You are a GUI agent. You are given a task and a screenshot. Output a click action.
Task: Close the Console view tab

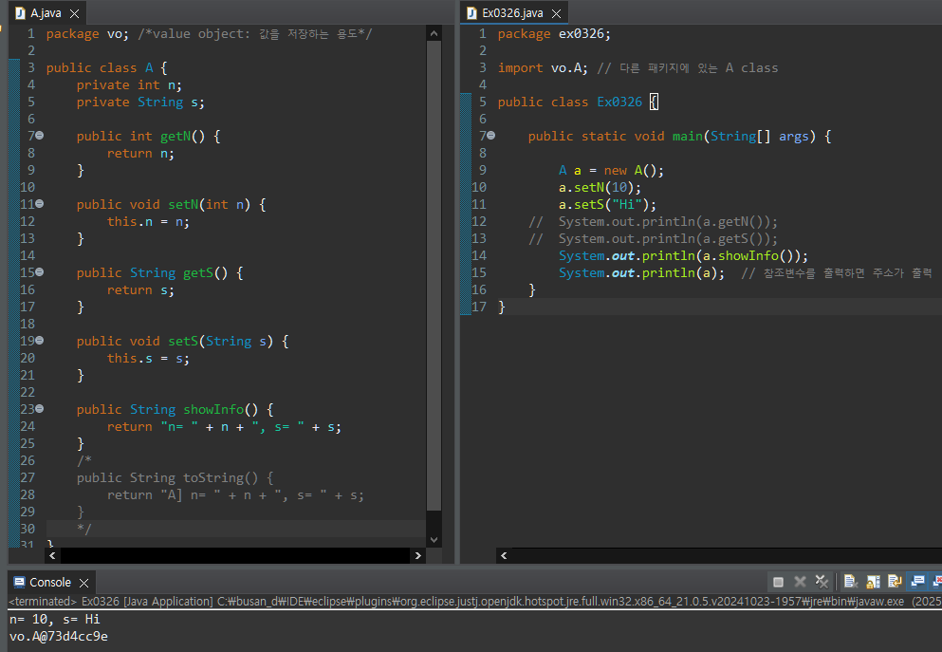pos(84,583)
